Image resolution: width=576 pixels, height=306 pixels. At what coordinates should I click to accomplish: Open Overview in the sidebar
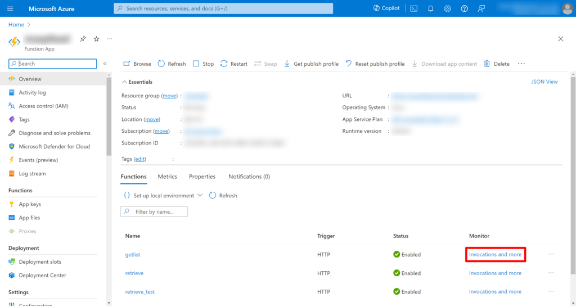point(53,79)
